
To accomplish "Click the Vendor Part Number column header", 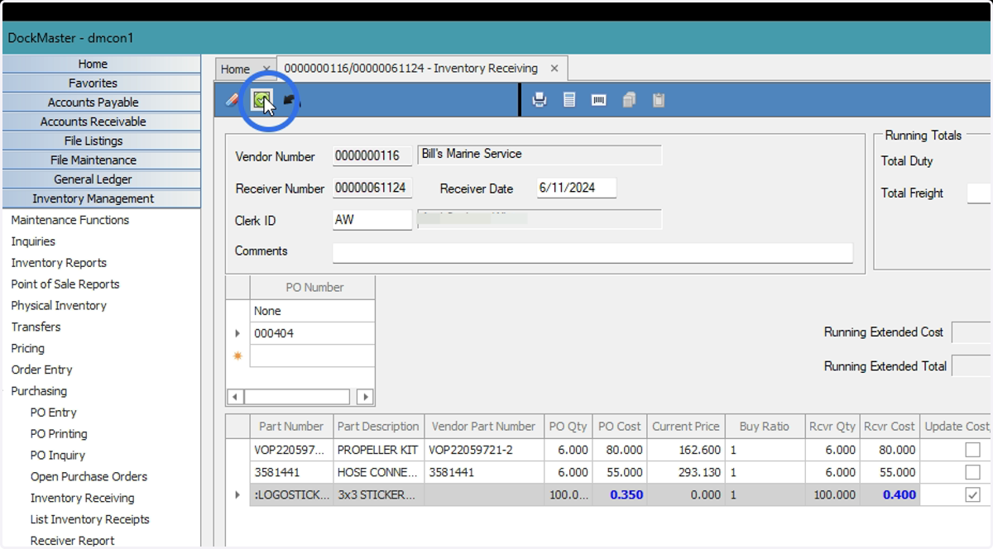I will coord(484,427).
